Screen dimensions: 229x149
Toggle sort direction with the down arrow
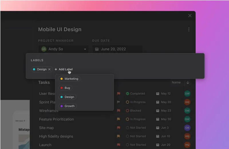point(188,82)
